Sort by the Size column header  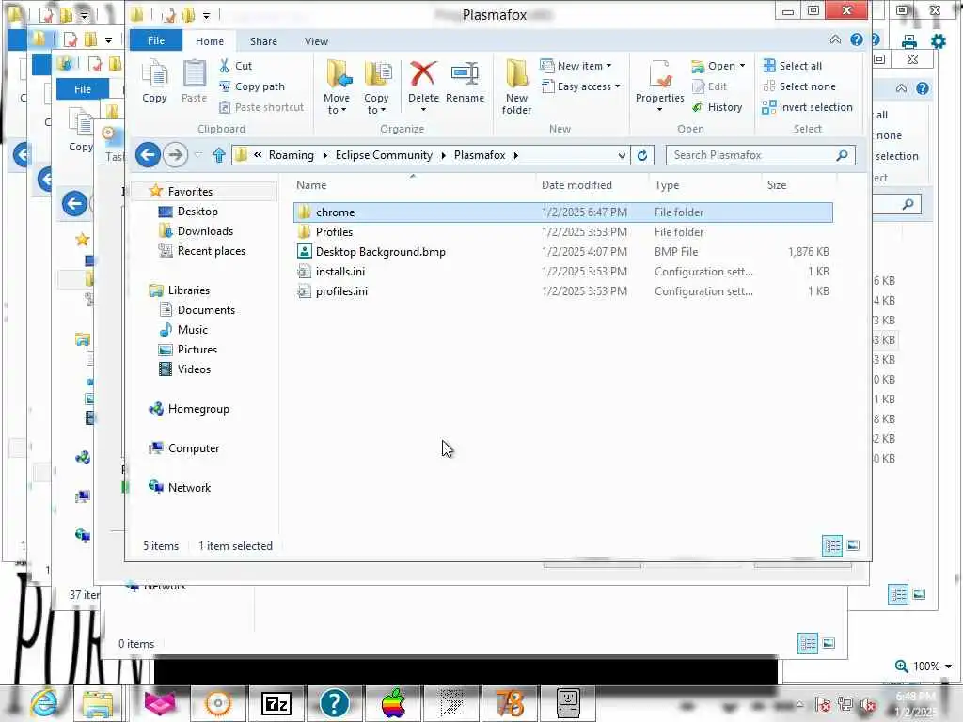pos(798,185)
